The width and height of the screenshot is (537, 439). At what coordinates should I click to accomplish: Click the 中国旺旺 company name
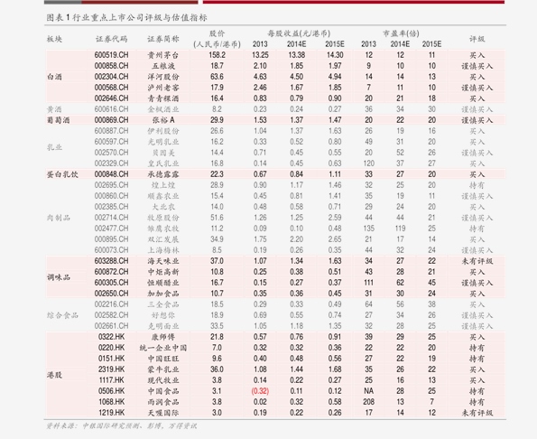[x=163, y=359]
